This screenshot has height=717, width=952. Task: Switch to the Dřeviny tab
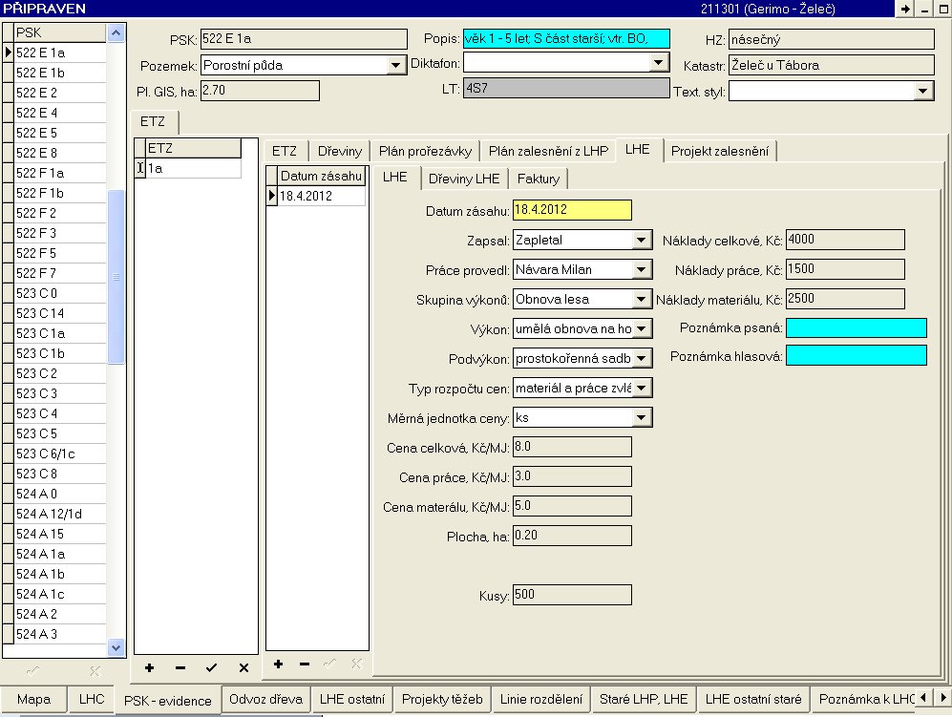pos(339,151)
